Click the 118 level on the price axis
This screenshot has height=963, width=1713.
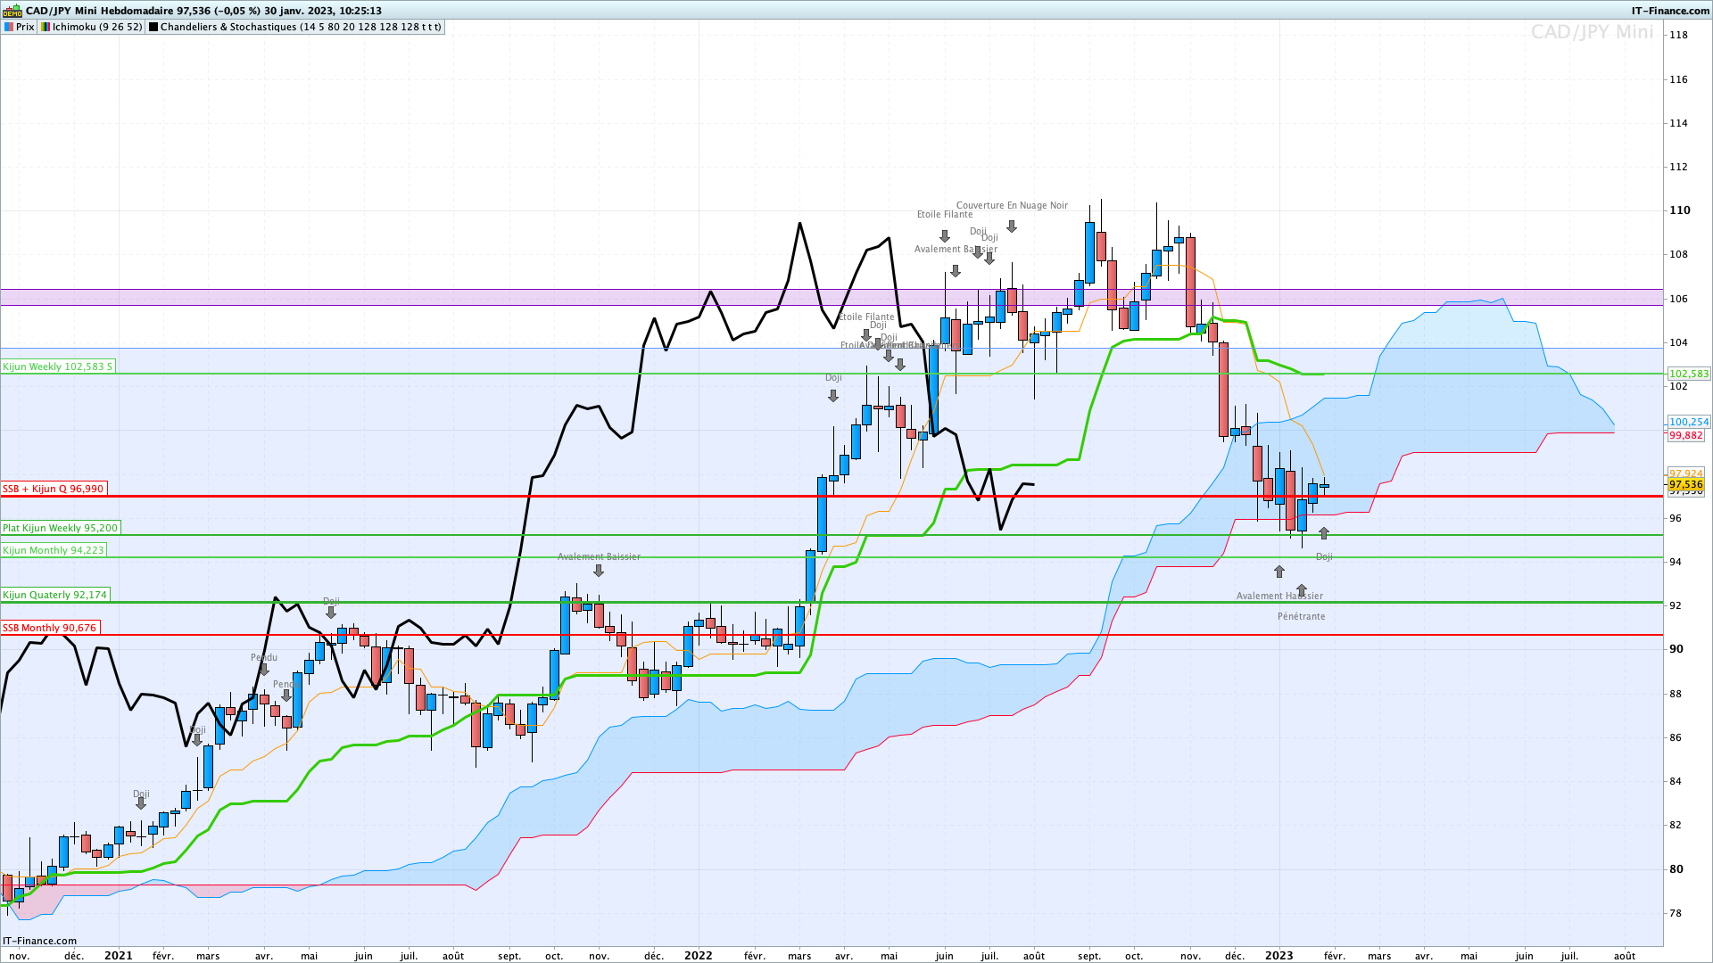click(1678, 35)
